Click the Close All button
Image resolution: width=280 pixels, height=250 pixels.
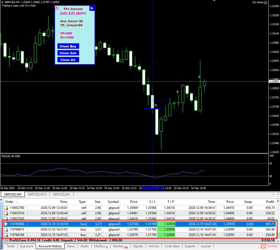[68, 60]
